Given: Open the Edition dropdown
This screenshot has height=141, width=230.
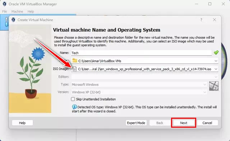Looking at the screenshot, I should pos(144,77).
